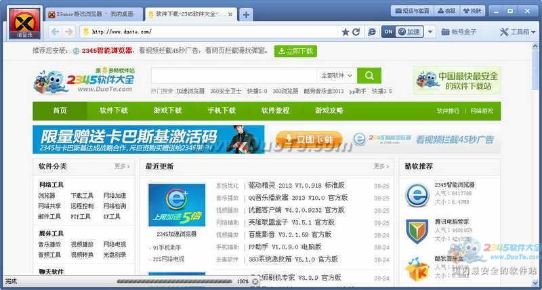Switch to XGamer游戏浏览器 我的桌面 tab
542x290 pixels.
pos(94,14)
